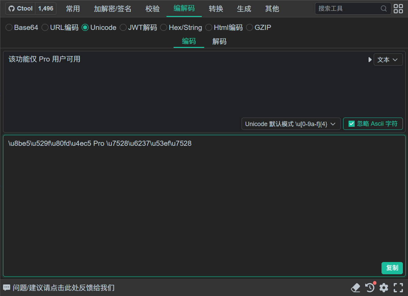Click the eraser clear icon

pyautogui.click(x=355, y=288)
